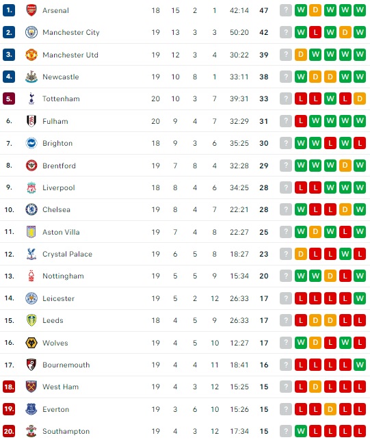
Task: Click the Wolves wolf-head crest icon
Action: pos(31,343)
